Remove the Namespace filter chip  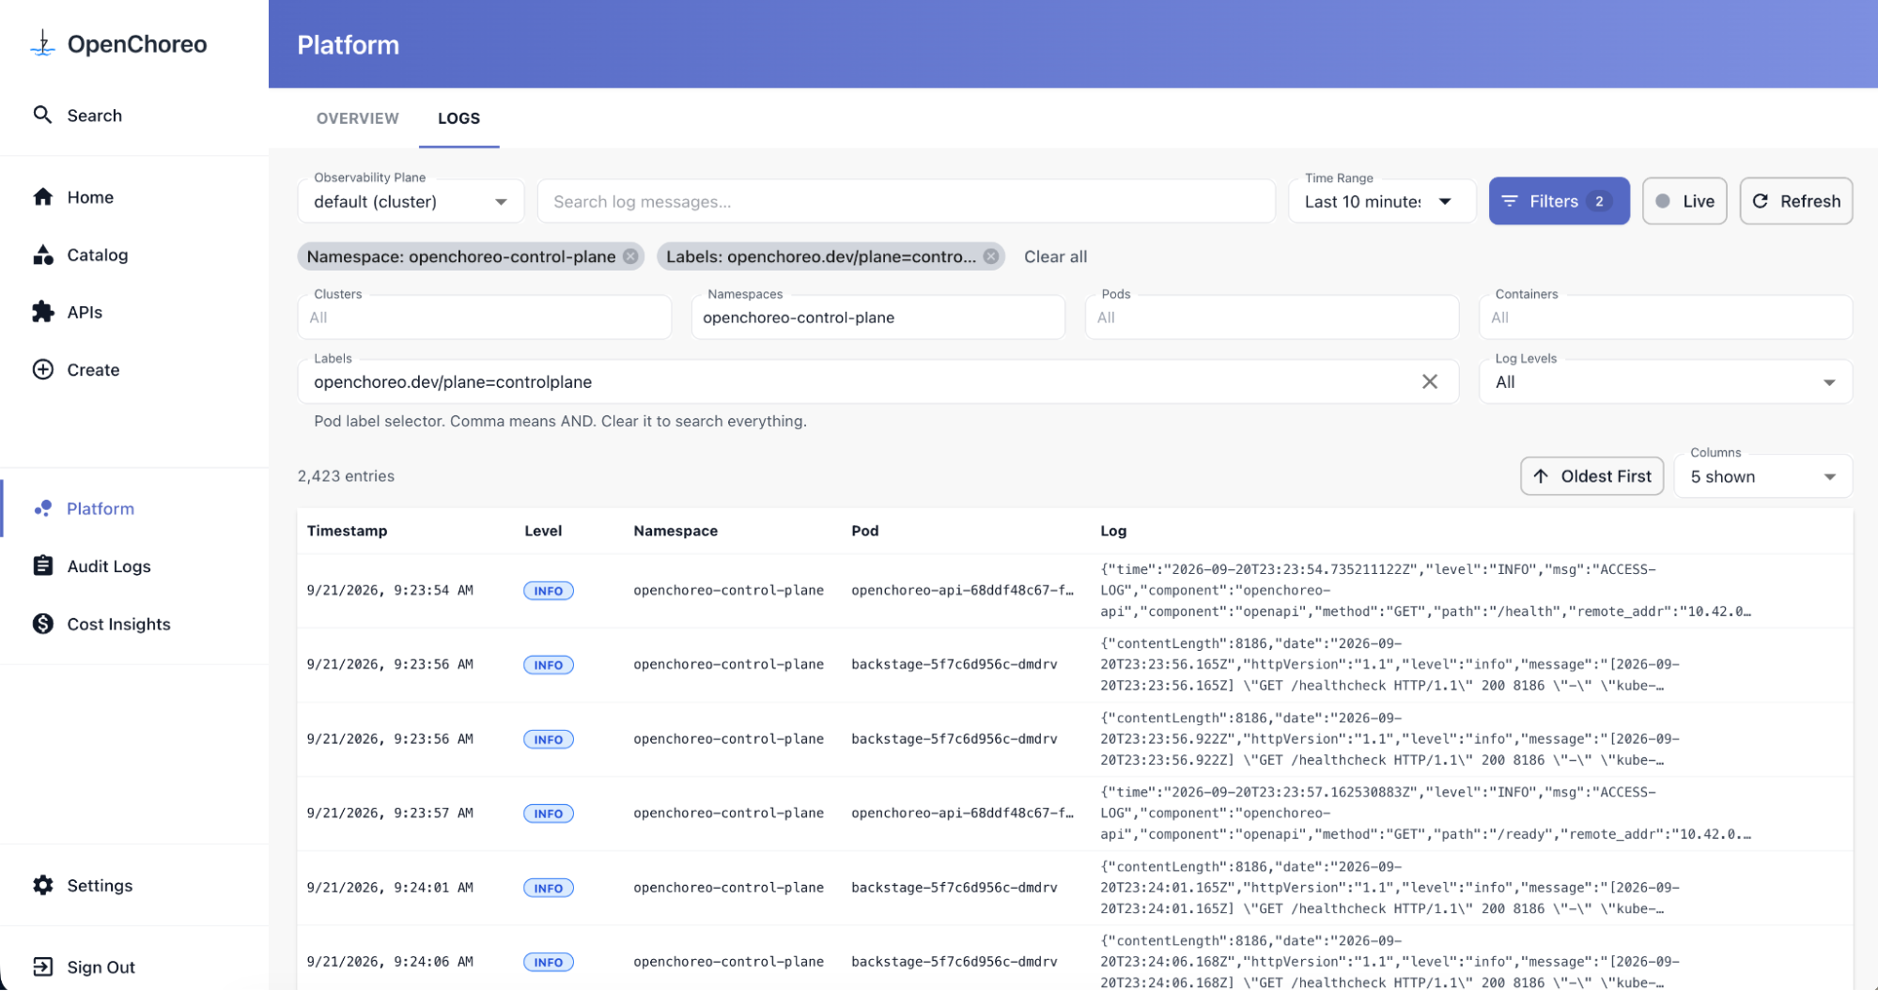630,256
